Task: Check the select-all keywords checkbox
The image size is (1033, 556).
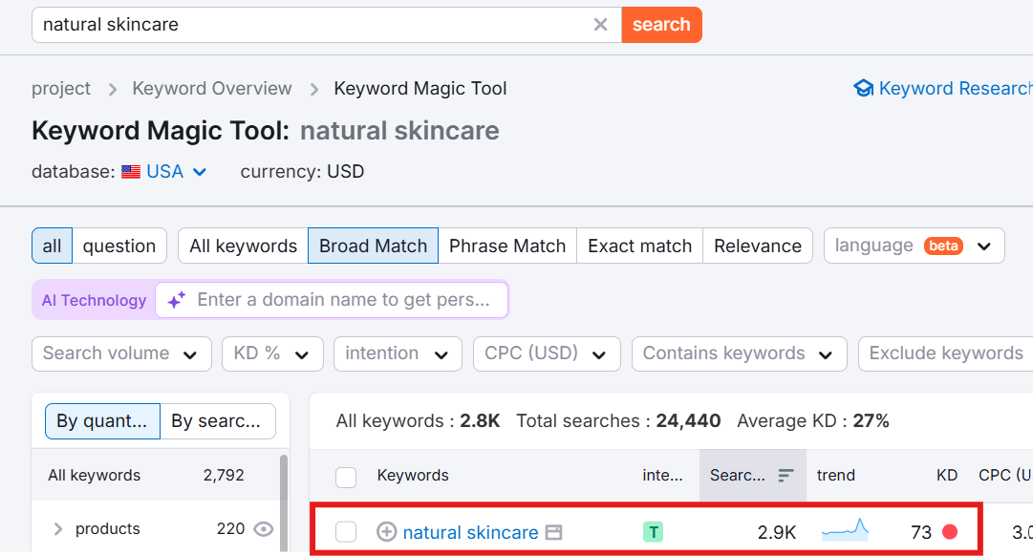Action: point(346,477)
